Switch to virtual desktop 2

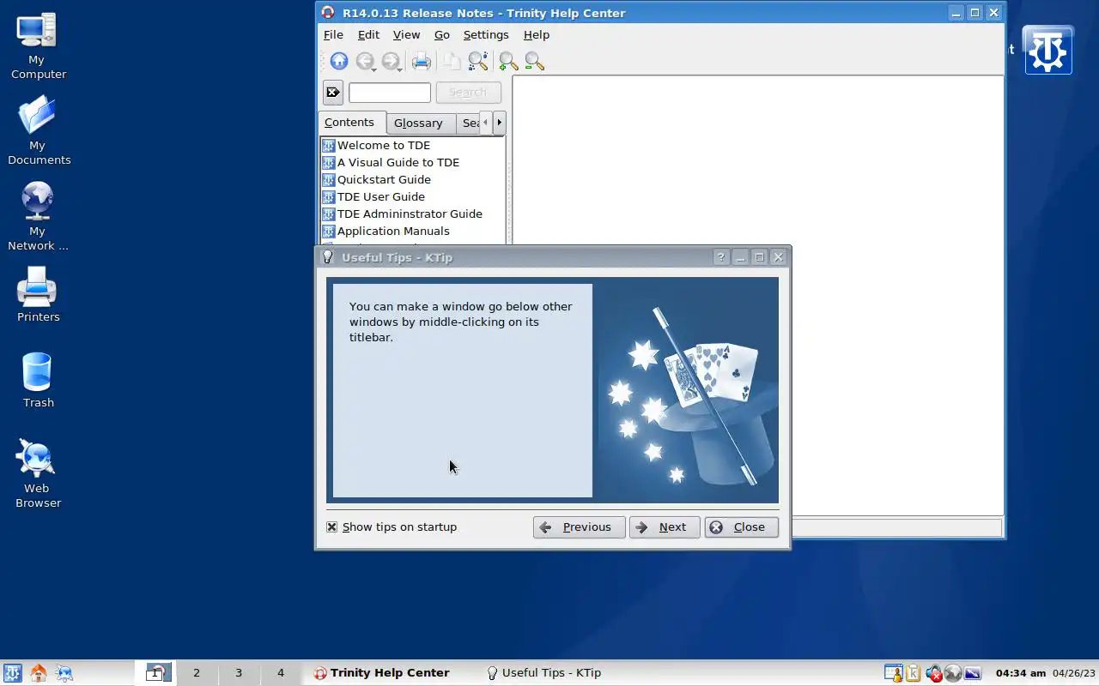coord(197,673)
